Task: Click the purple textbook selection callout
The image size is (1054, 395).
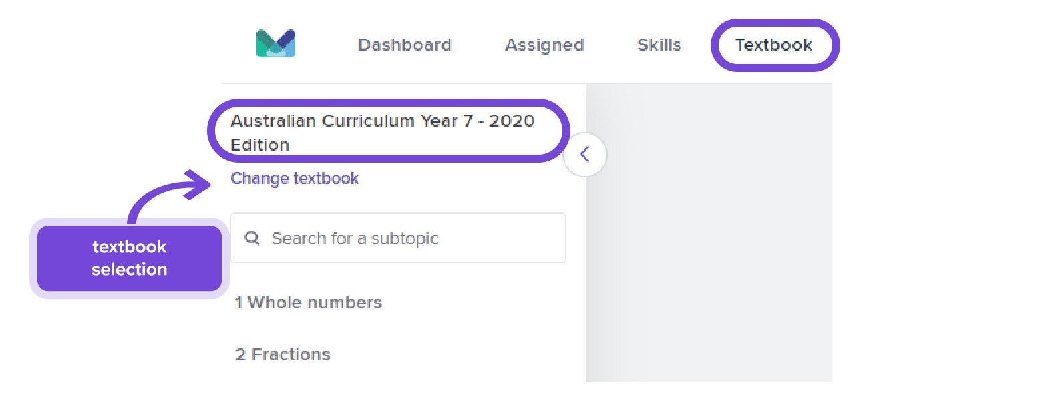Action: [x=130, y=258]
